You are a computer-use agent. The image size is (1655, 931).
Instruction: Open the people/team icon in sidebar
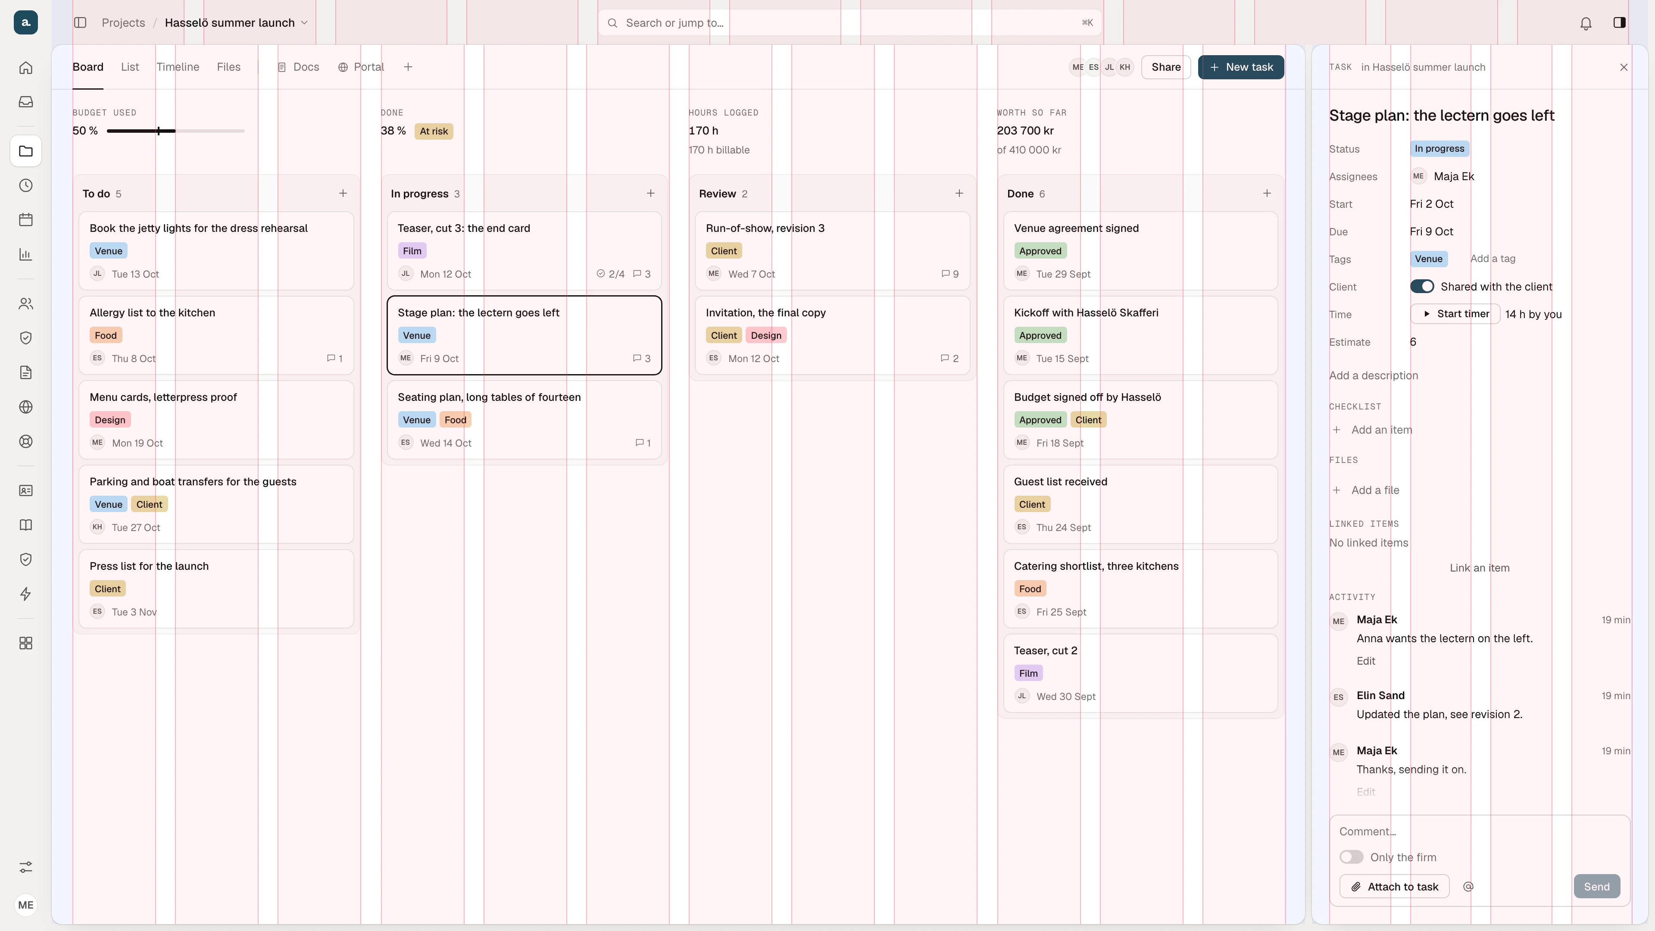[26, 304]
